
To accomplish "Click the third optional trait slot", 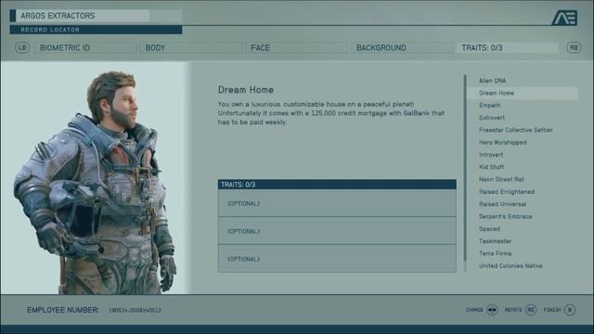I will coord(337,259).
